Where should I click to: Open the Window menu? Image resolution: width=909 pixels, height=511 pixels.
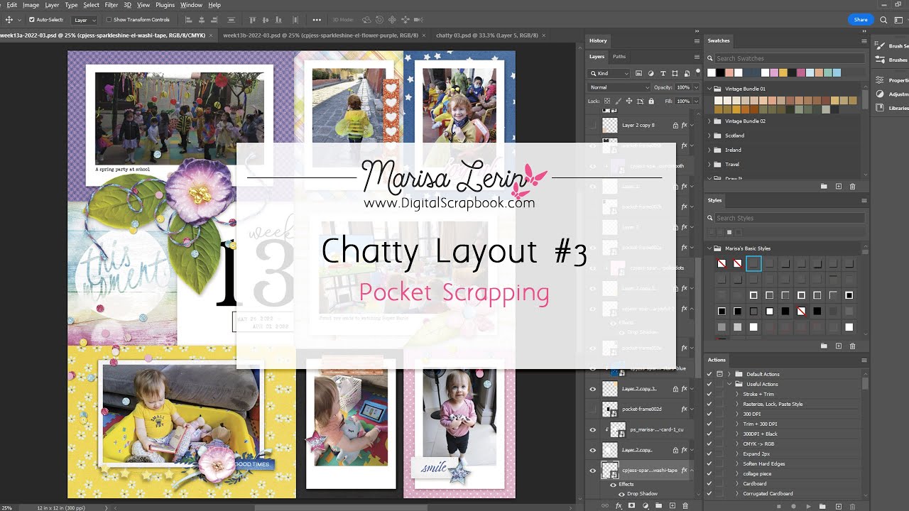191,5
